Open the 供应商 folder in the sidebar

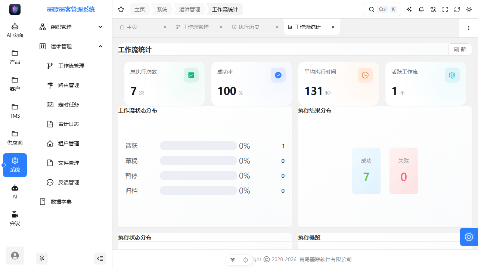(x=15, y=138)
